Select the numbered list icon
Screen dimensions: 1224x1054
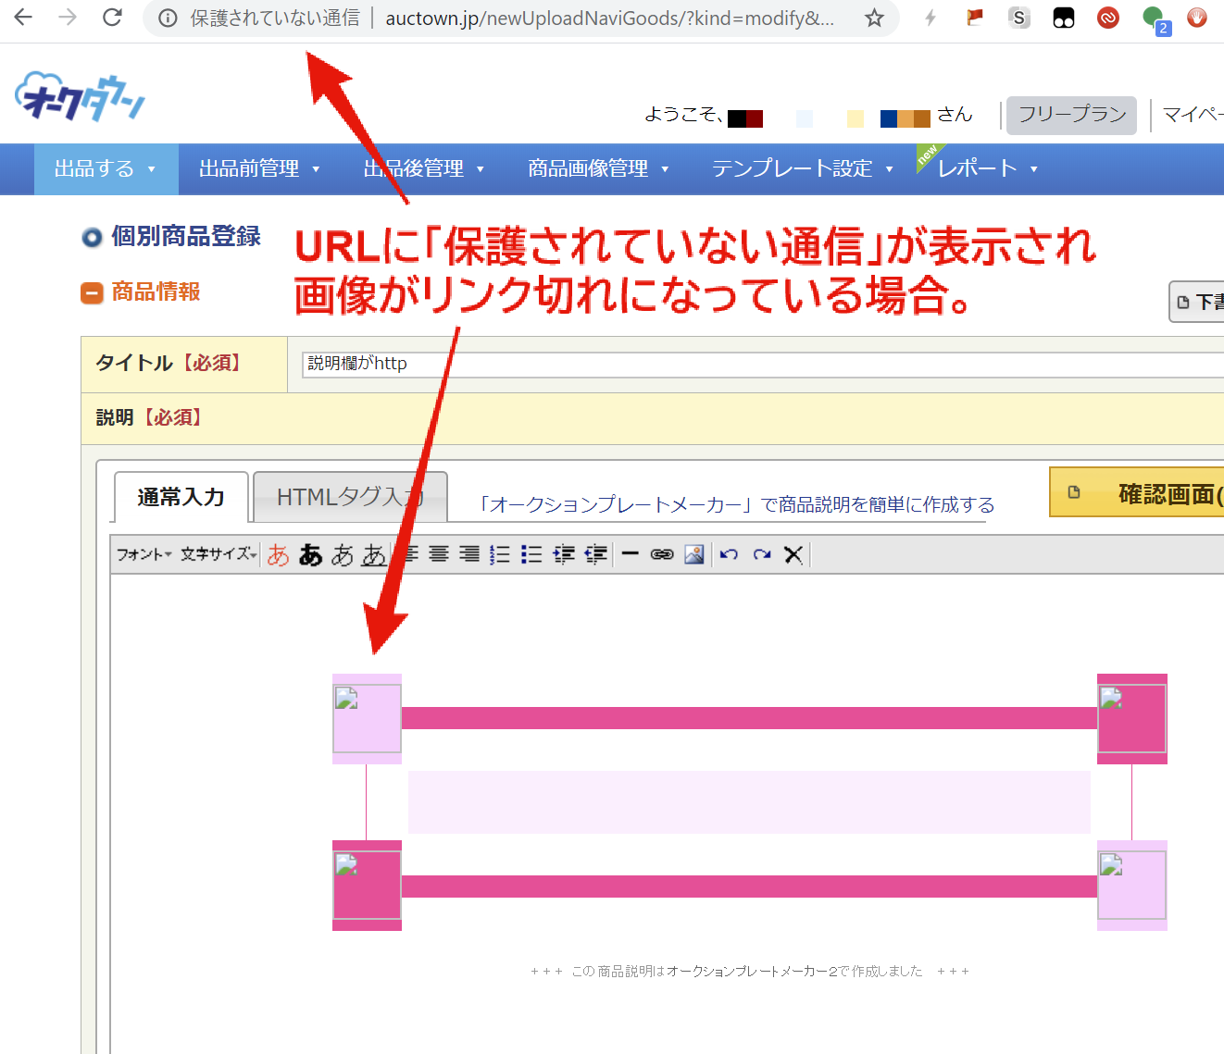499,554
